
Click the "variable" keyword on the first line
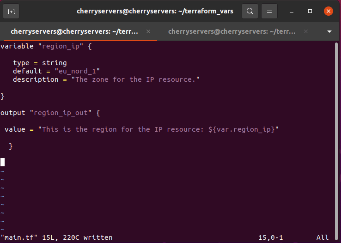[17, 46]
